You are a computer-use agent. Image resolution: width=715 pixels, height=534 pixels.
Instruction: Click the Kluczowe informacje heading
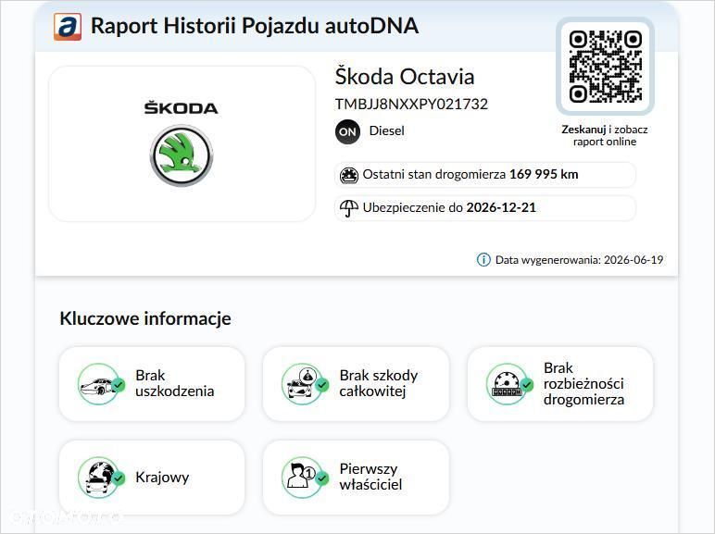[x=145, y=318]
